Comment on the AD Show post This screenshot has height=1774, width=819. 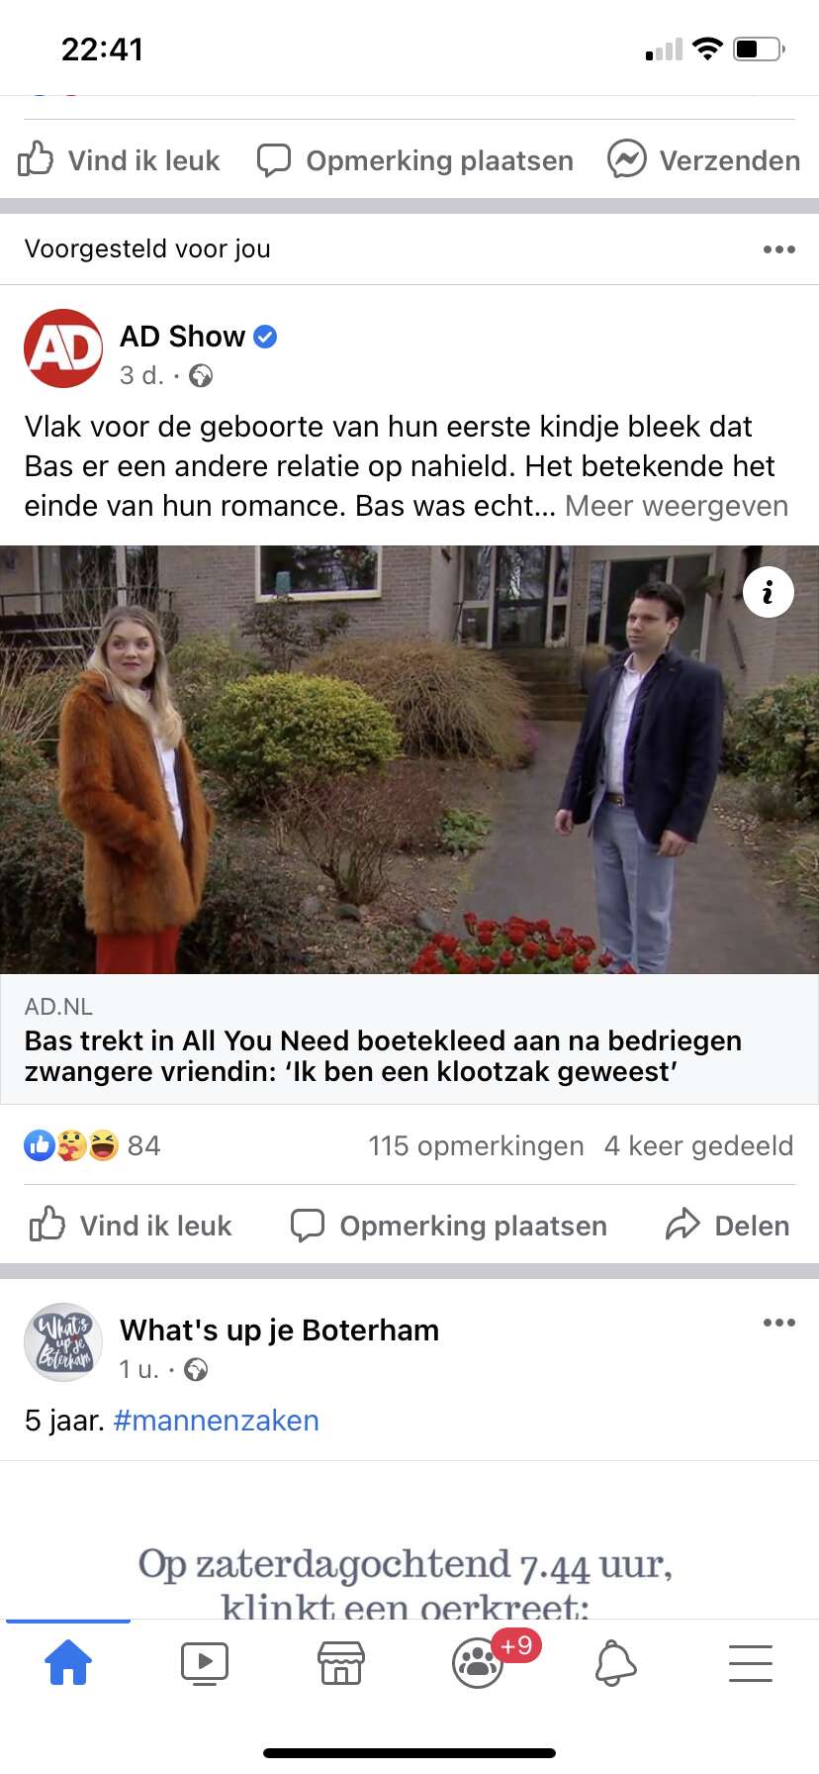tap(449, 1226)
